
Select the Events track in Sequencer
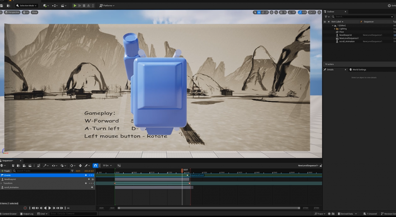[48, 175]
